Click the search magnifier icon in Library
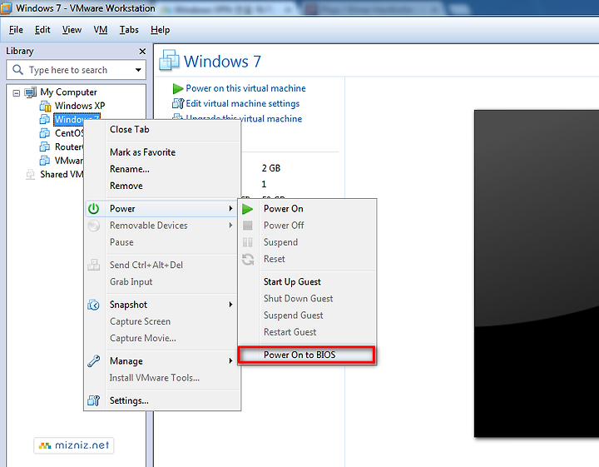Screen dimensions: 599x467 pos(17,70)
